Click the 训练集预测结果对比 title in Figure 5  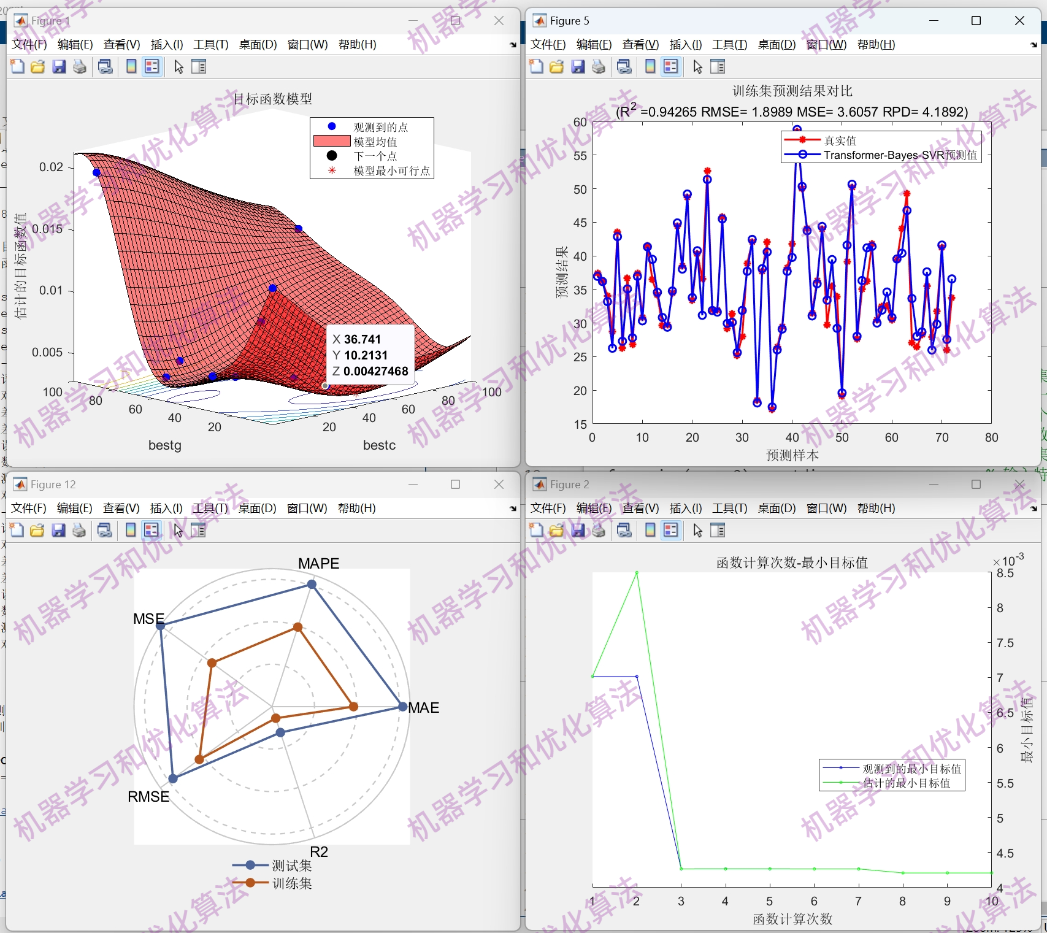pyautogui.click(x=792, y=91)
